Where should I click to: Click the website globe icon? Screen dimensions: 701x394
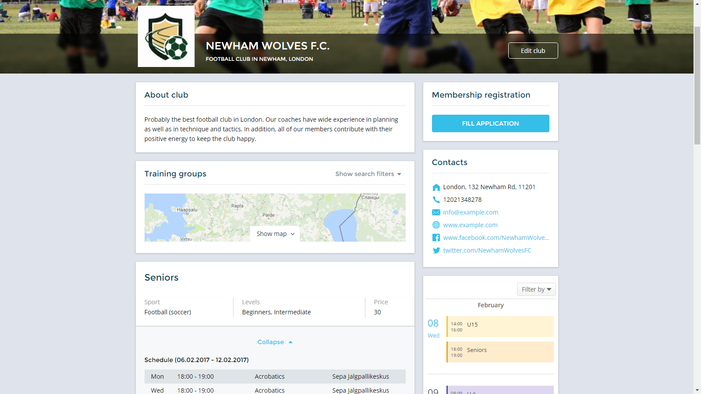(x=436, y=225)
